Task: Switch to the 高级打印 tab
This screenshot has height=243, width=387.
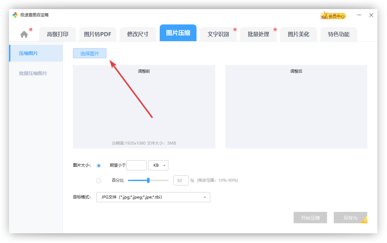Action: click(x=58, y=34)
